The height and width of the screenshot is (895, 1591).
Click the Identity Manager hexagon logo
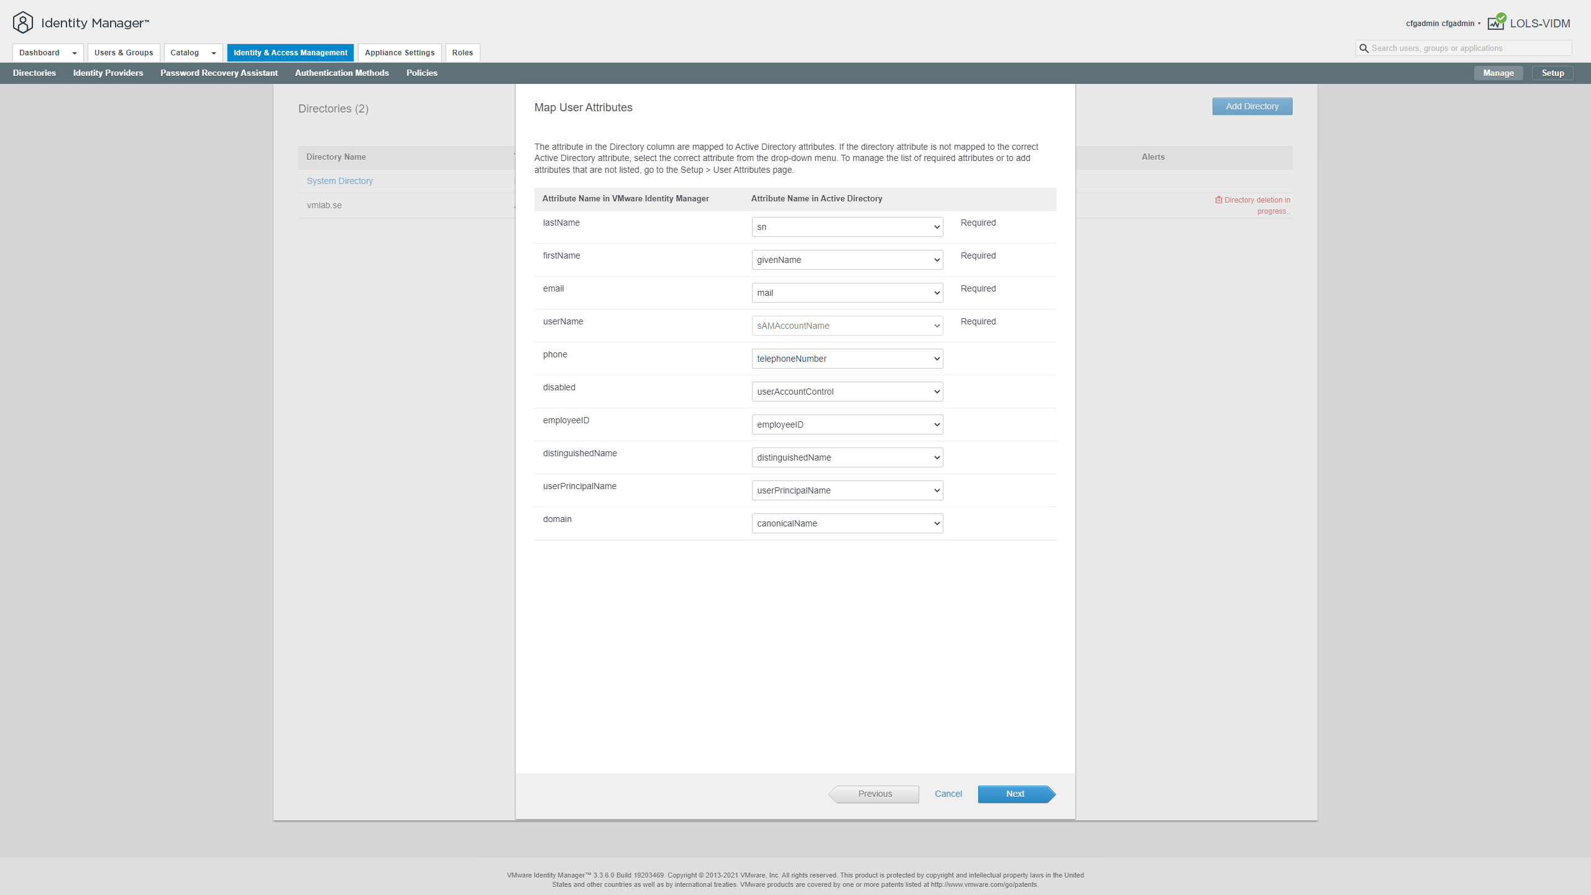(x=23, y=23)
